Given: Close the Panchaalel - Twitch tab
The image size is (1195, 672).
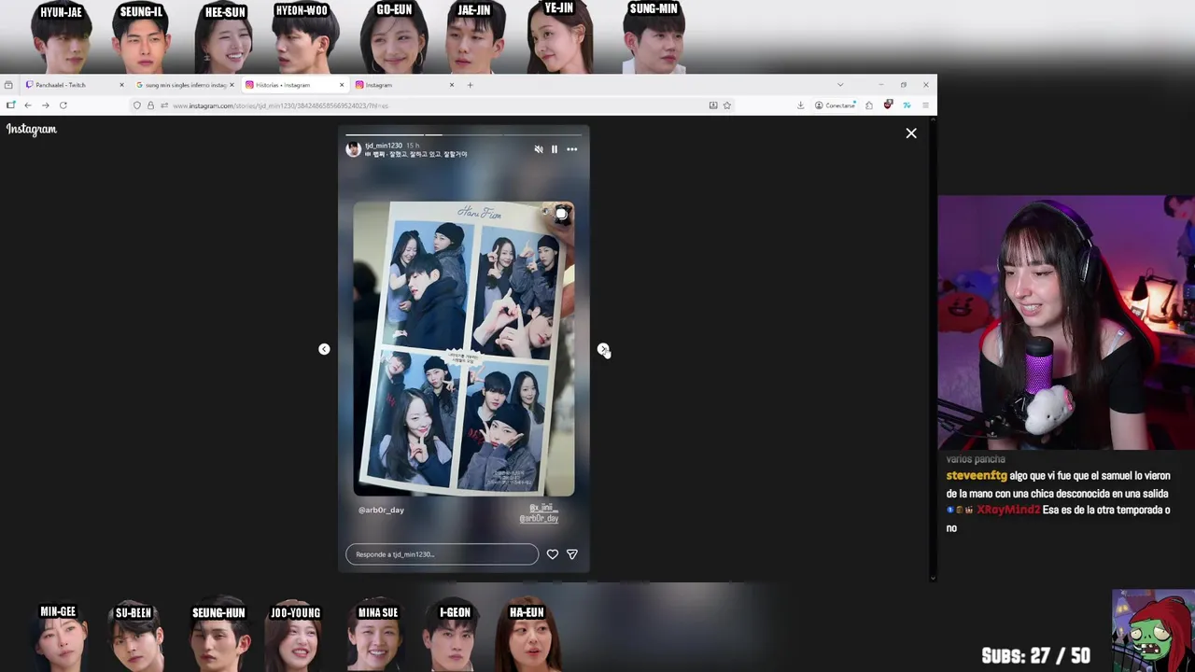Looking at the screenshot, I should [121, 85].
